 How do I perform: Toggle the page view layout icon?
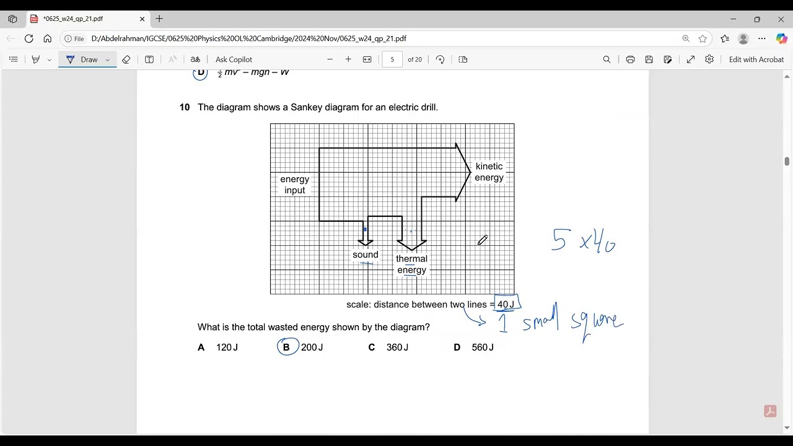point(463,59)
